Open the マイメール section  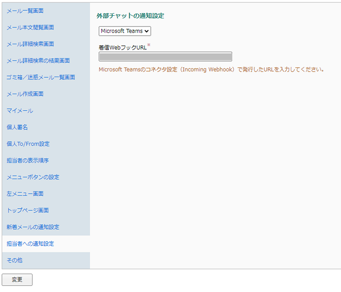pyautogui.click(x=20, y=111)
